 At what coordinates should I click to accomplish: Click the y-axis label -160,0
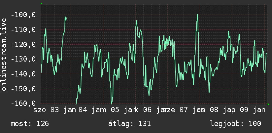tap(23, 104)
